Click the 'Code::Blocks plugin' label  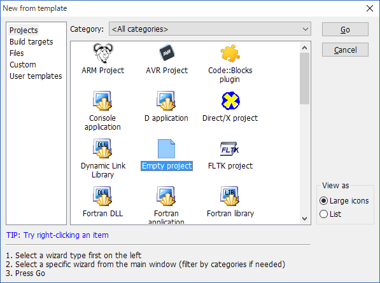click(x=230, y=75)
